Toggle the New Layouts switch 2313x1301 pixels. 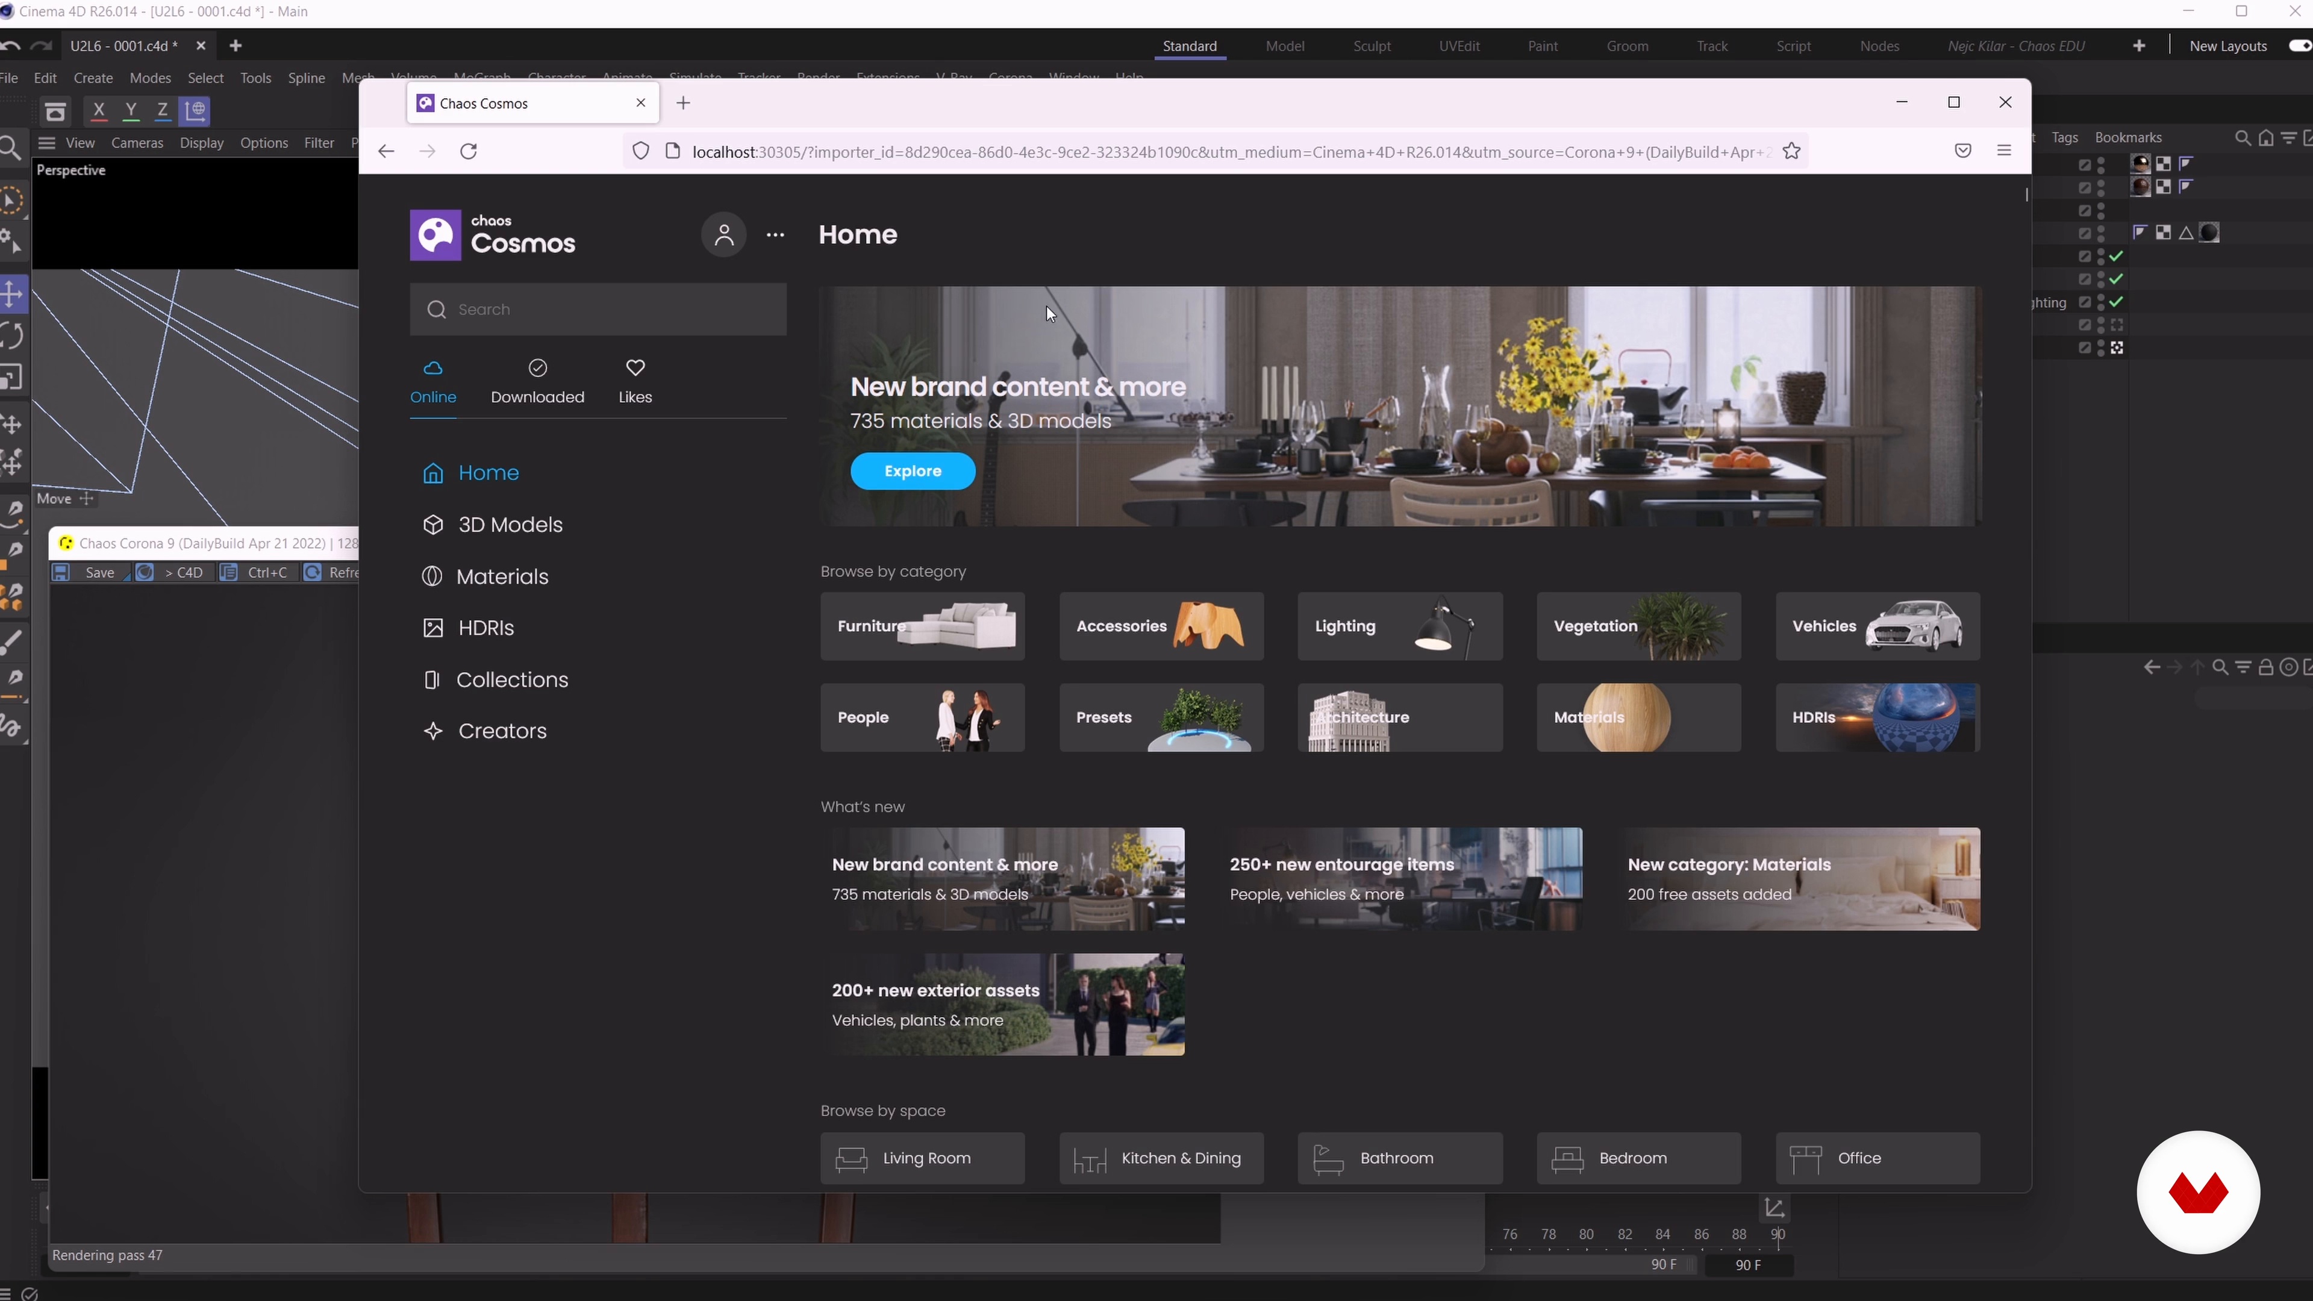[2300, 46]
